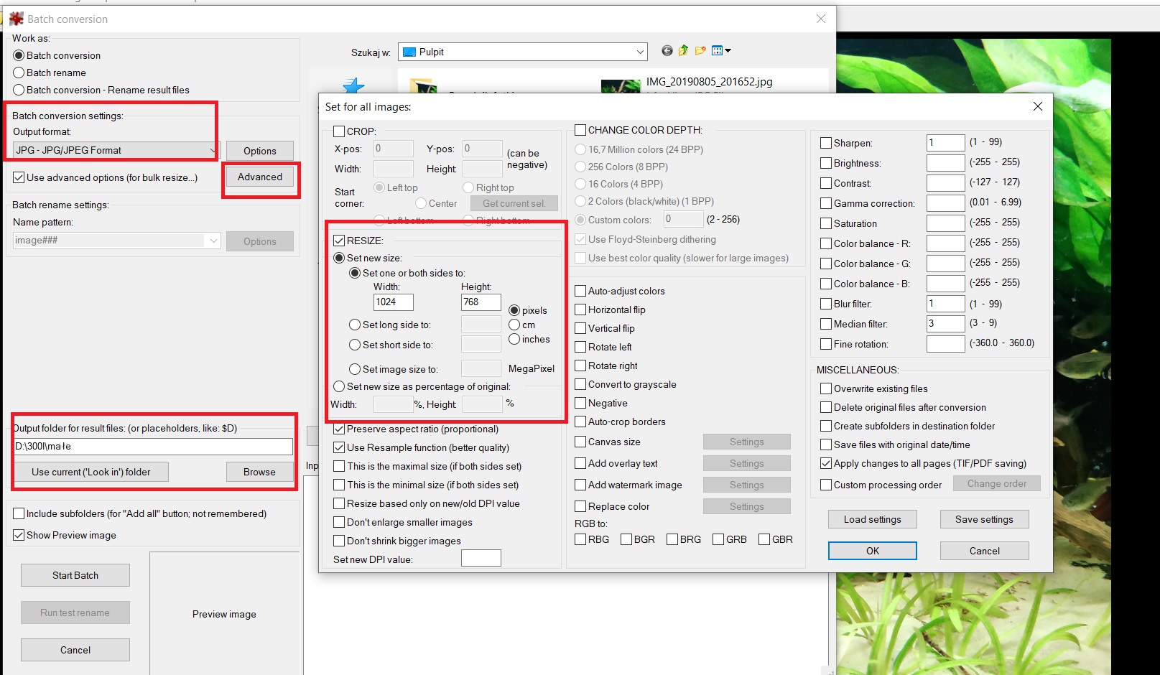The width and height of the screenshot is (1160, 675).
Task: Open the view menu icon
Action: [720, 51]
